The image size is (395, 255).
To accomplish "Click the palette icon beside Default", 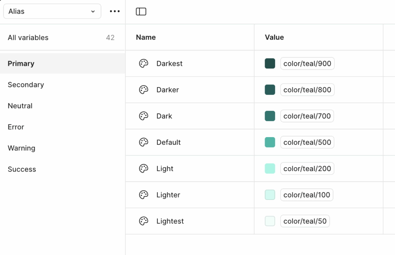I will (143, 142).
